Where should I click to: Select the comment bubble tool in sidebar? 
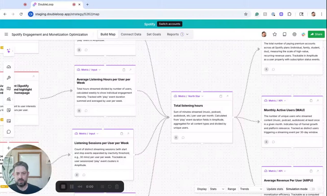tap(9, 132)
